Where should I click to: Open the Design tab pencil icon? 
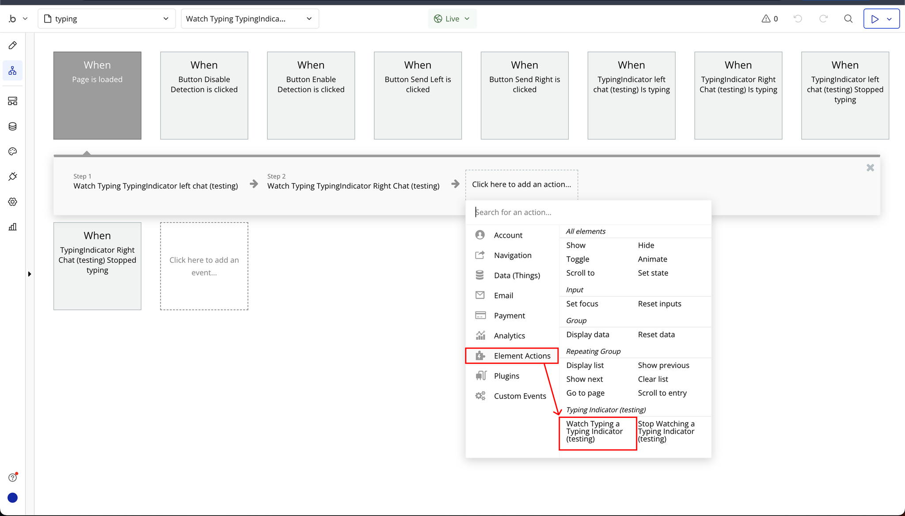pos(13,46)
